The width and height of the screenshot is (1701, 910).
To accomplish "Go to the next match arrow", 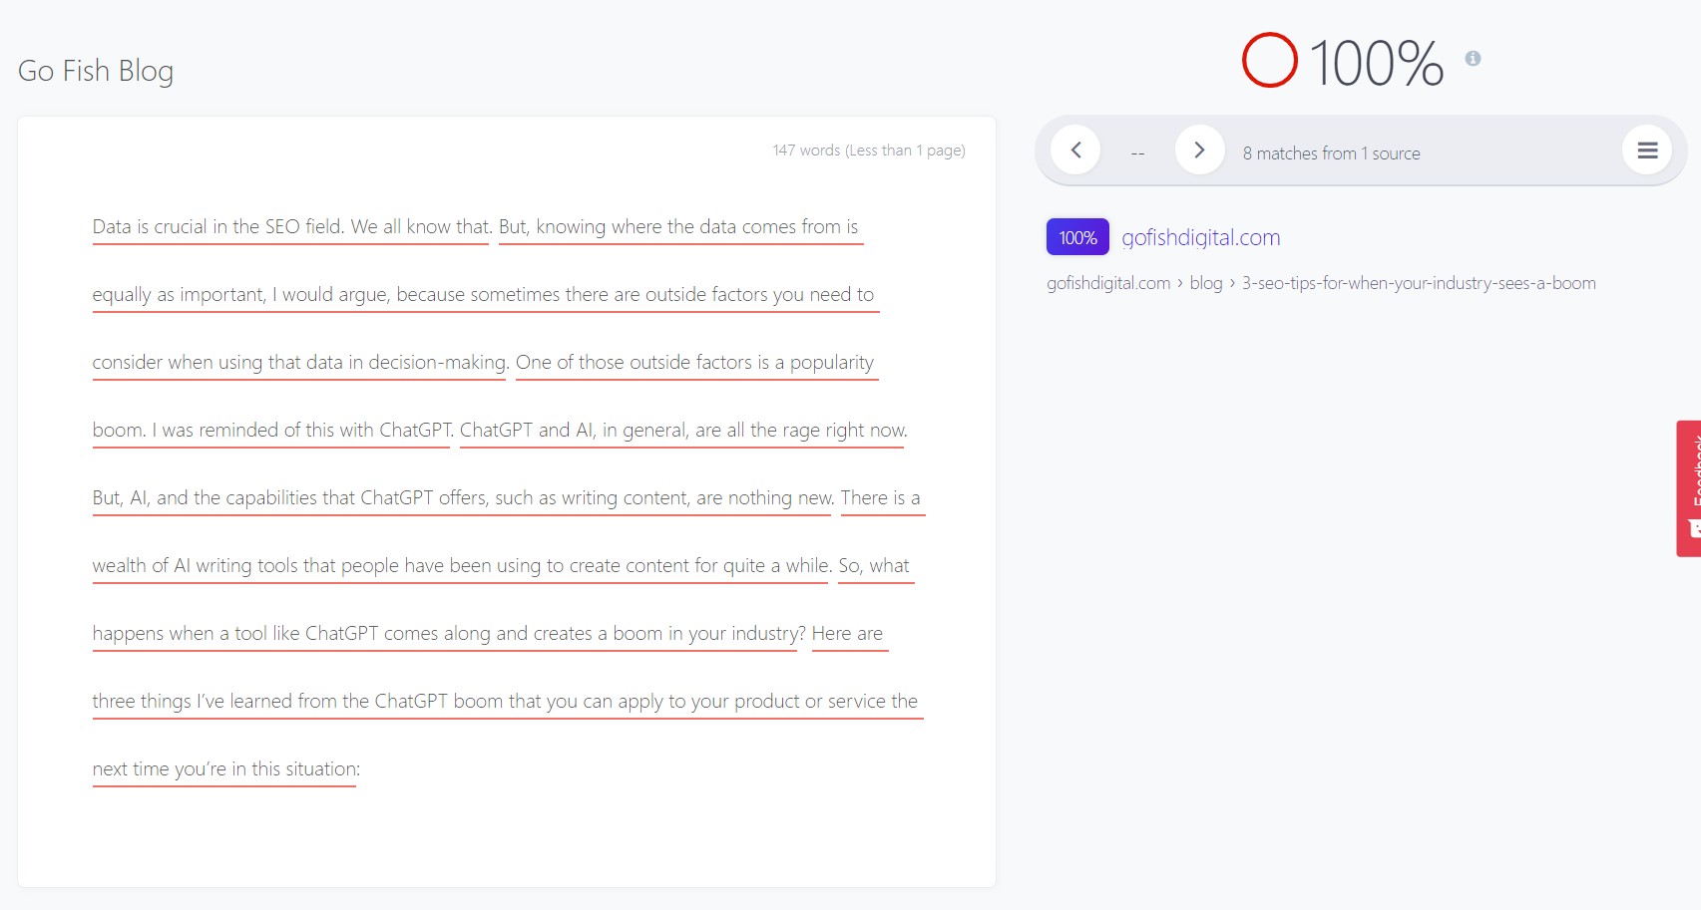I will coord(1200,151).
